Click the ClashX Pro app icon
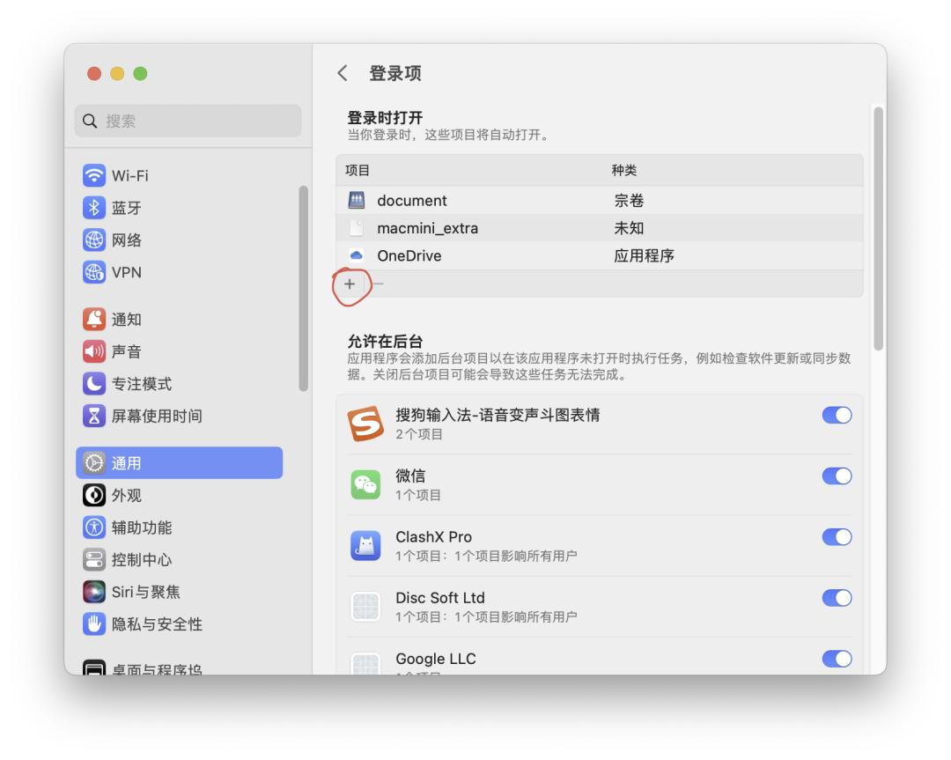 click(x=365, y=544)
